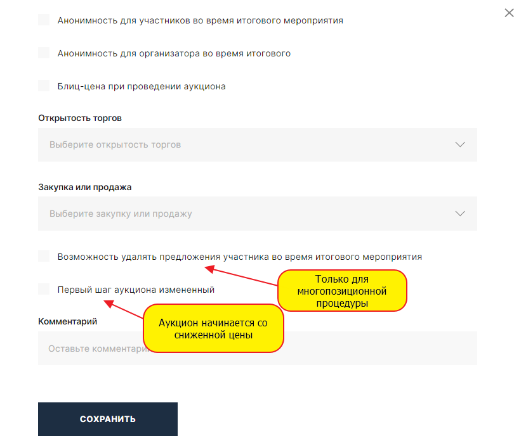The height and width of the screenshot is (448, 514).
Task: Click the chevron arrow in Открытость торгов field
Action: pos(461,144)
